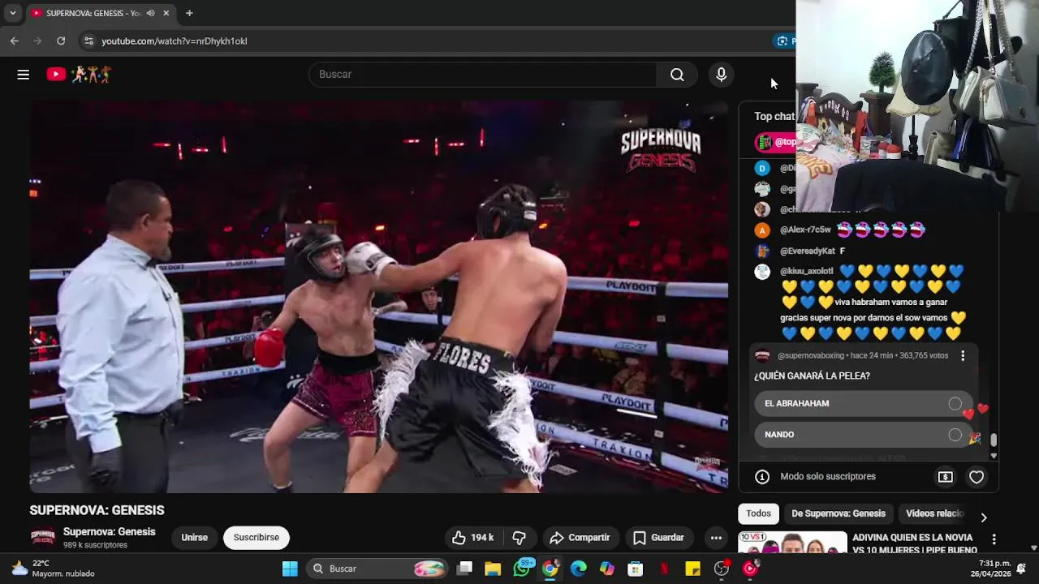Image resolution: width=1039 pixels, height=584 pixels.
Task: Open Sticky Notes from taskbar
Action: (692, 569)
